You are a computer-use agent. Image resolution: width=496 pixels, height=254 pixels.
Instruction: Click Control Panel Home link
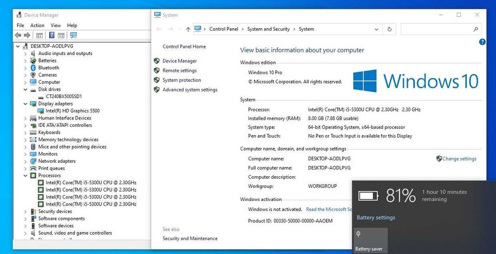pyautogui.click(x=184, y=47)
